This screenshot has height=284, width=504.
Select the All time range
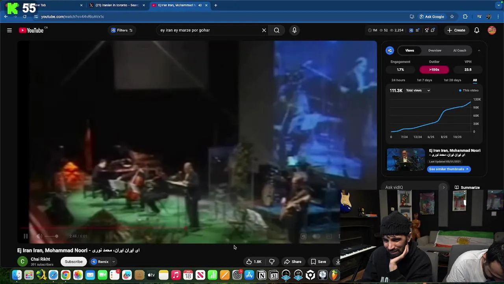point(475,80)
